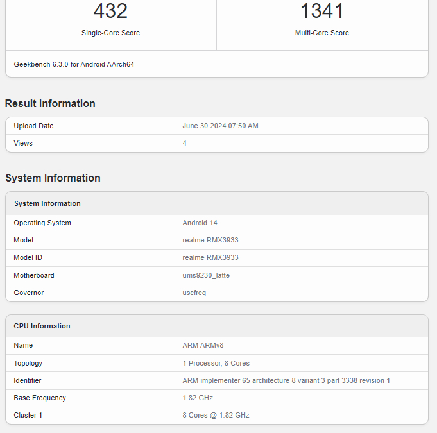
Task: Click the System Information section heading
Action: (x=53, y=178)
